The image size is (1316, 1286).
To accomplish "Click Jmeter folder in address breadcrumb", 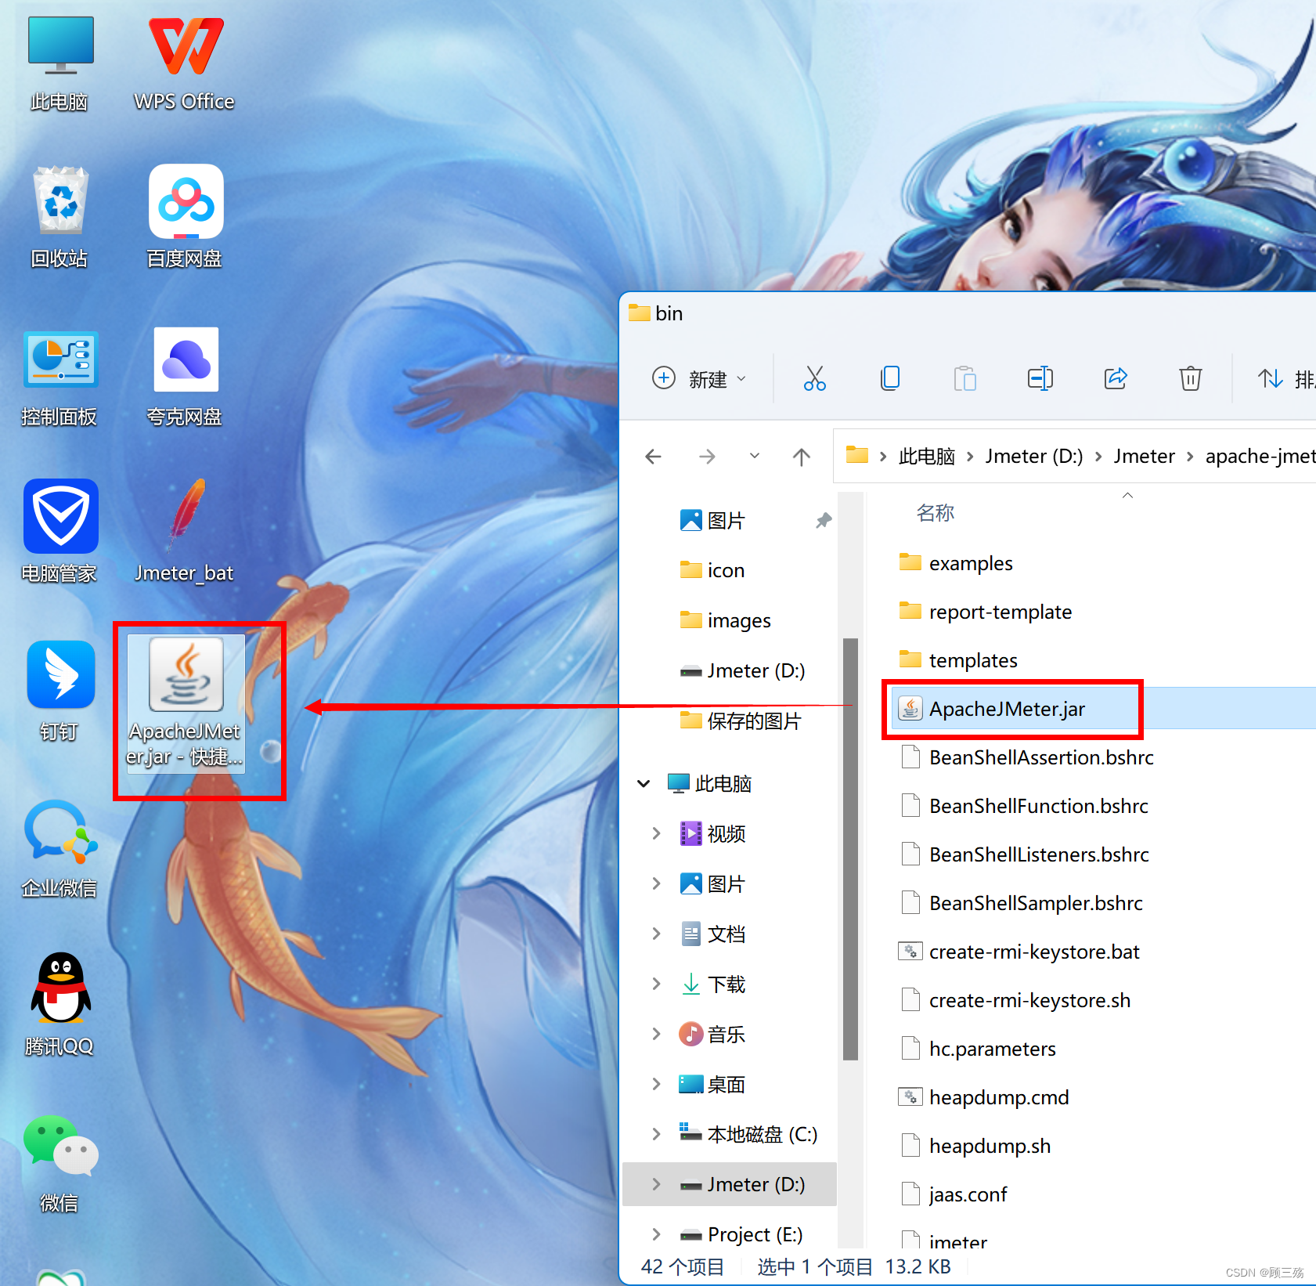I will click(1144, 456).
